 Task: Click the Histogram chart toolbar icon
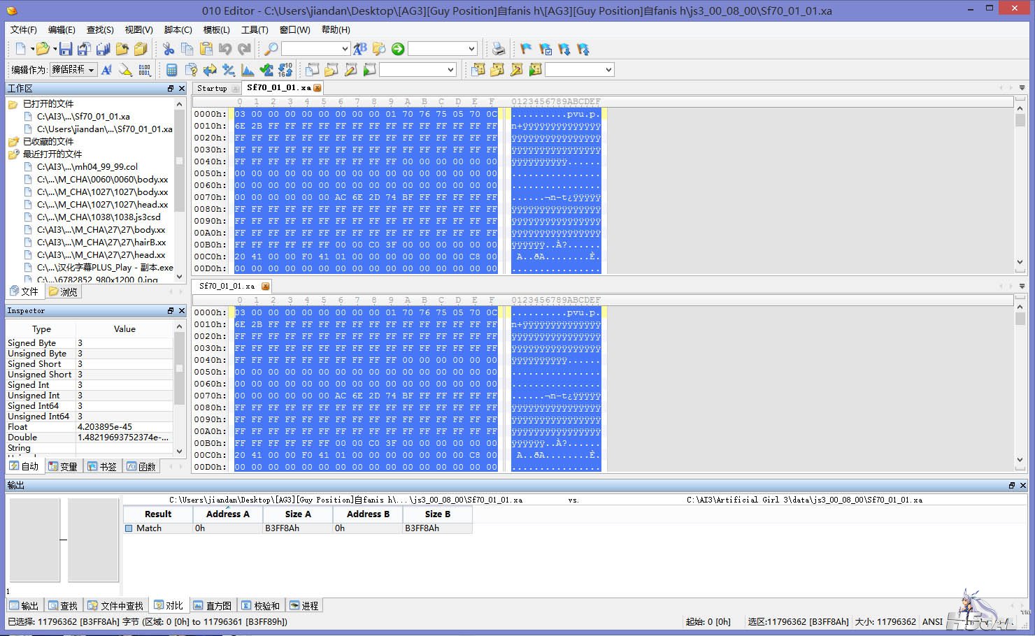(x=248, y=70)
